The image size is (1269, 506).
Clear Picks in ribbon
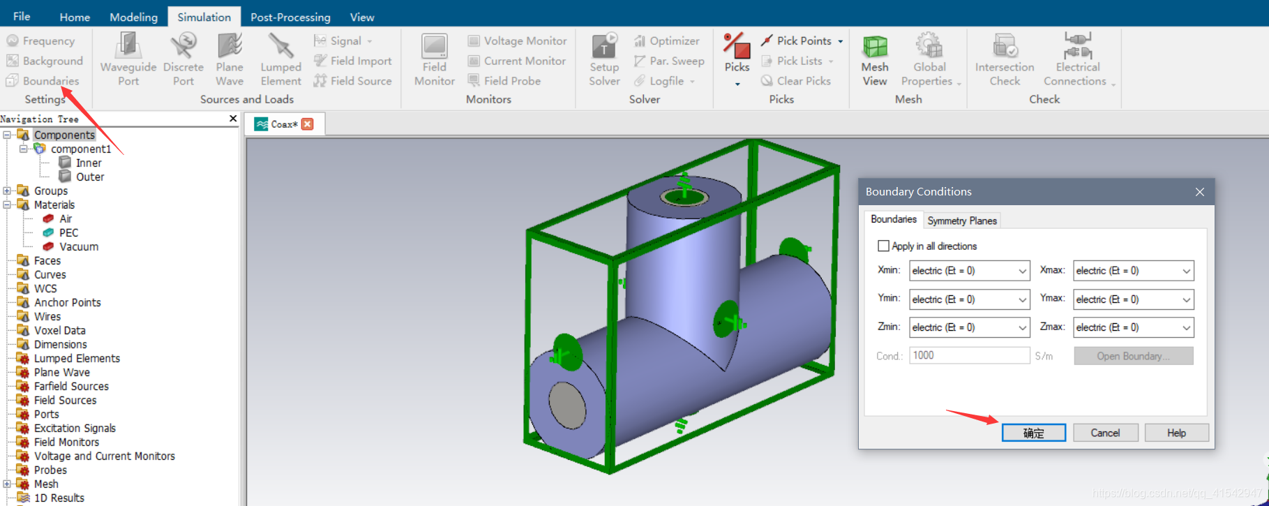(796, 81)
